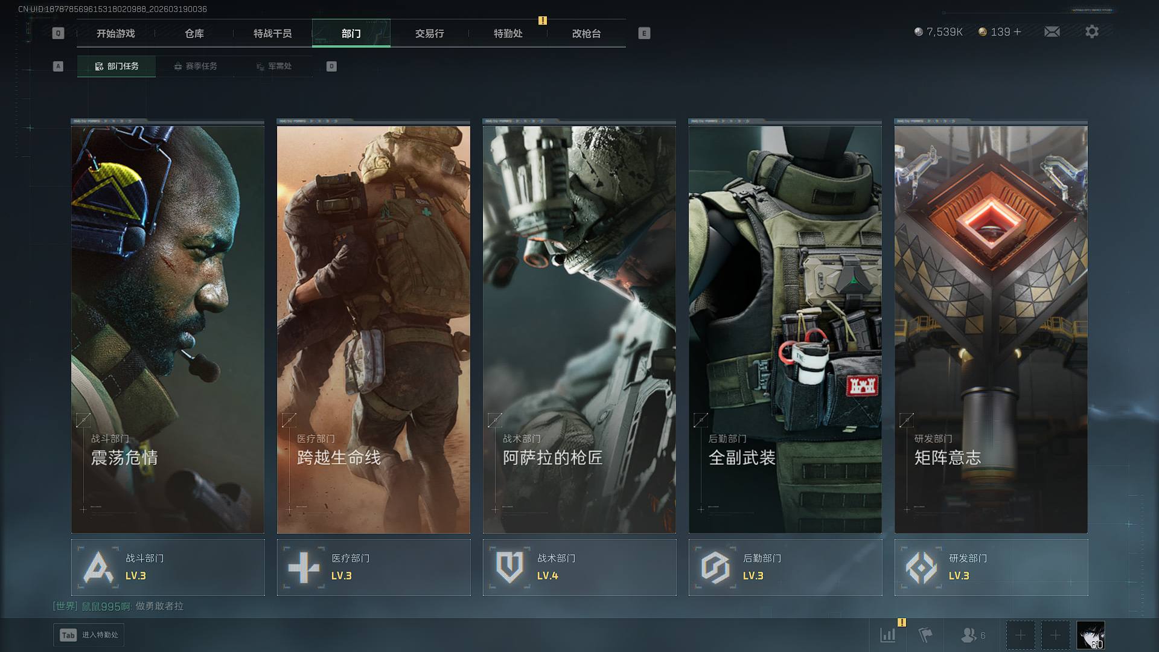Click the plus beside gold currency 139
Viewport: 1159px width, 652px height.
click(1018, 32)
